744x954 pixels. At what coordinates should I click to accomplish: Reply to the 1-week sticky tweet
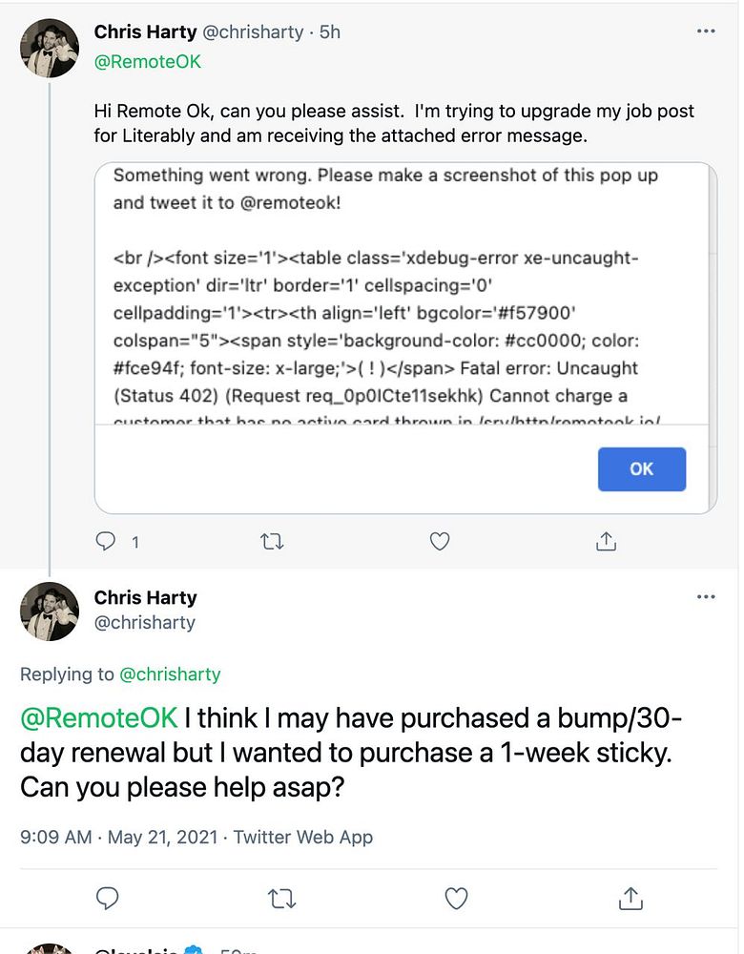click(108, 898)
